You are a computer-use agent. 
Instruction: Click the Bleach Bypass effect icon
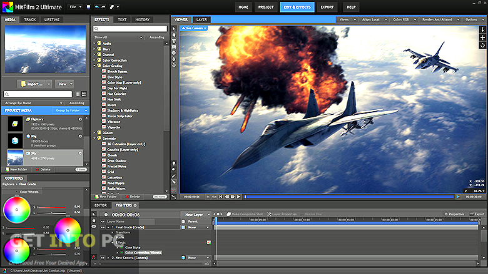pyautogui.click(x=104, y=71)
